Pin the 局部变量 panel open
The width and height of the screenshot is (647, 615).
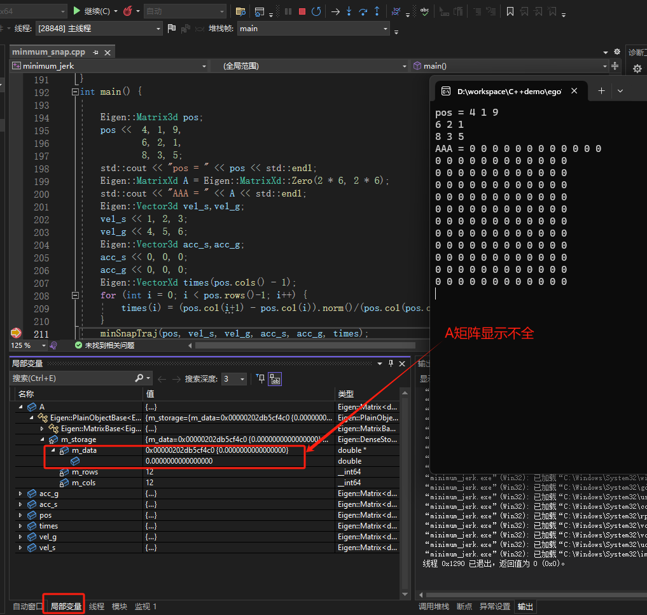390,363
